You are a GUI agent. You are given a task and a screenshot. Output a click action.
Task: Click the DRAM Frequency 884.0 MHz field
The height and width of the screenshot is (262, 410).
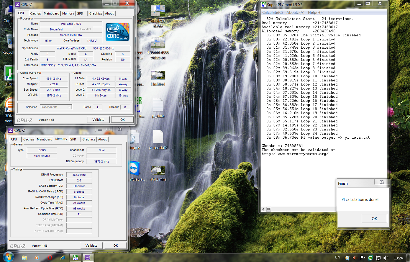[79, 175]
